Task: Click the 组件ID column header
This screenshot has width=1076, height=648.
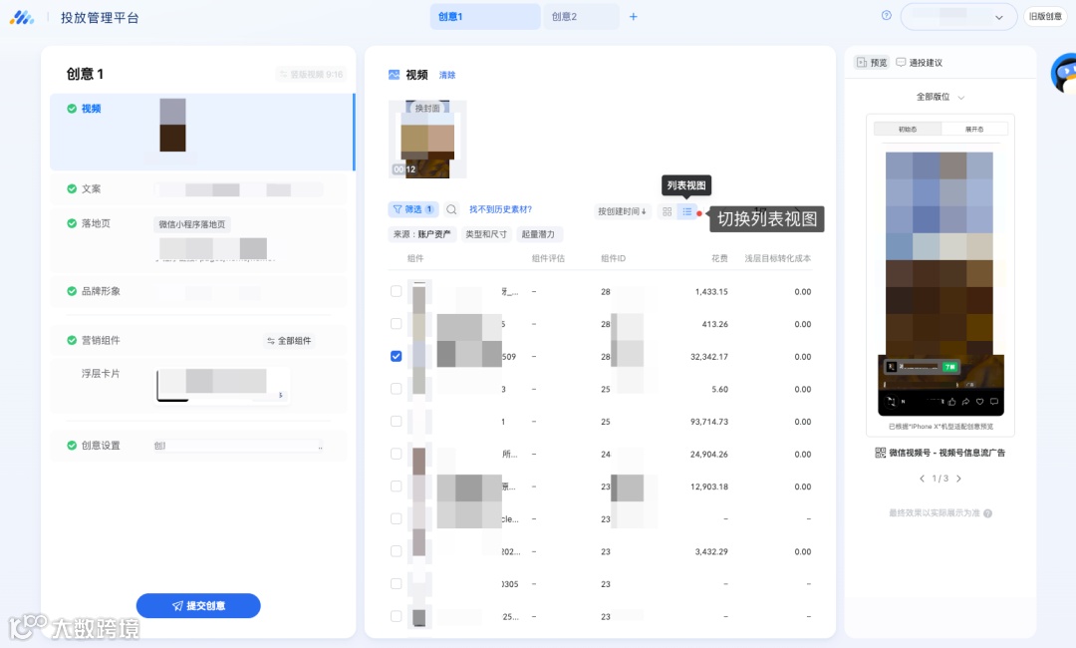Action: [x=614, y=258]
